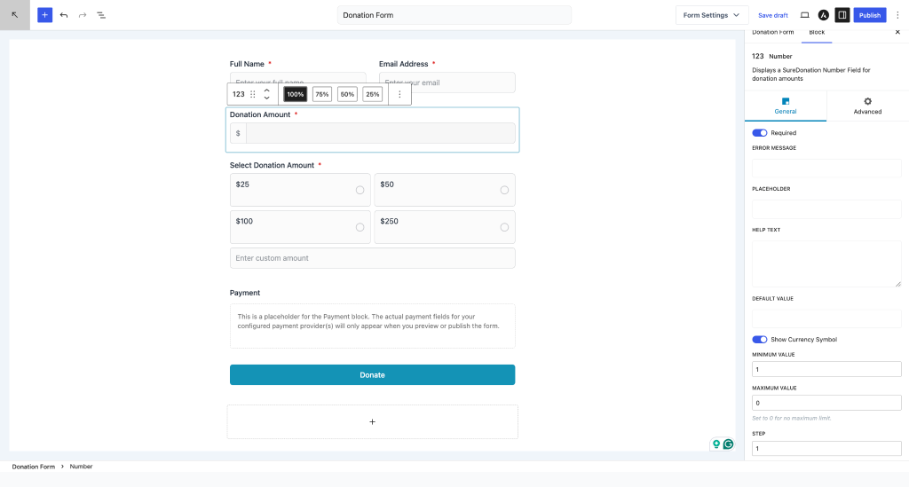The width and height of the screenshot is (909, 487).
Task: Click the General tab icon
Action: pos(786,101)
